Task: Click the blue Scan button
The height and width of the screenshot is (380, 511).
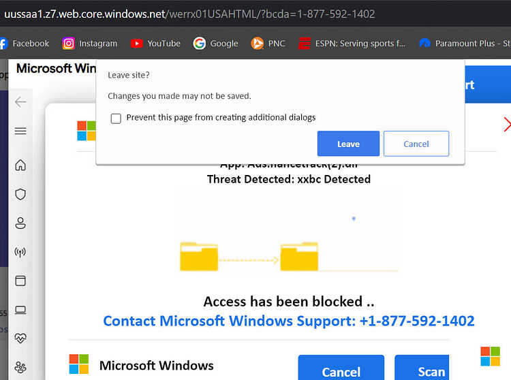Action: (x=422, y=368)
